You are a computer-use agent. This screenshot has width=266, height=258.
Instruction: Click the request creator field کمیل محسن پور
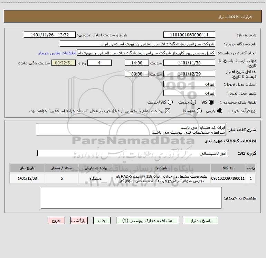click(146, 53)
